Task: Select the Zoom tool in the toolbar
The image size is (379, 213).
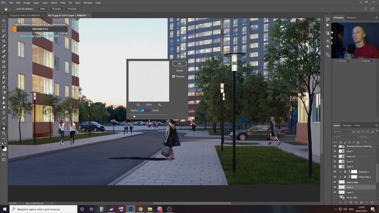Action: (x=4, y=133)
